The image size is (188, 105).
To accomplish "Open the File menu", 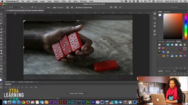I will pyautogui.click(x=23, y=1).
